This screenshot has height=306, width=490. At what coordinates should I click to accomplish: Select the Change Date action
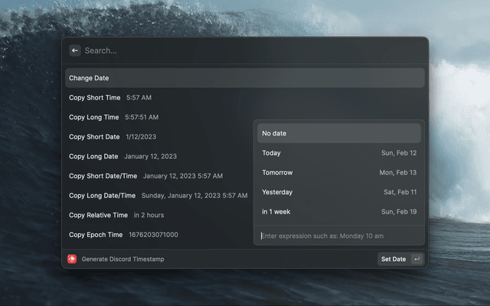point(244,78)
